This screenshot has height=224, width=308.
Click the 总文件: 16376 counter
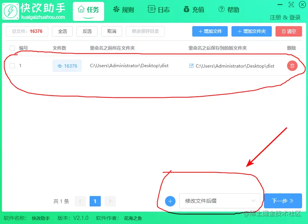point(27,31)
